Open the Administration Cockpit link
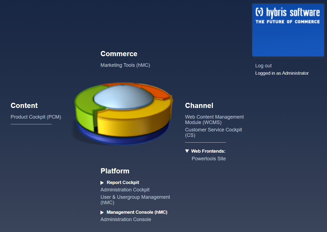 pos(125,190)
